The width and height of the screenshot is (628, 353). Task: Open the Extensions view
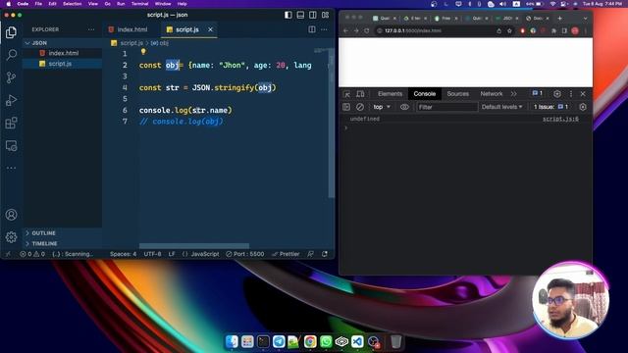pyautogui.click(x=11, y=123)
